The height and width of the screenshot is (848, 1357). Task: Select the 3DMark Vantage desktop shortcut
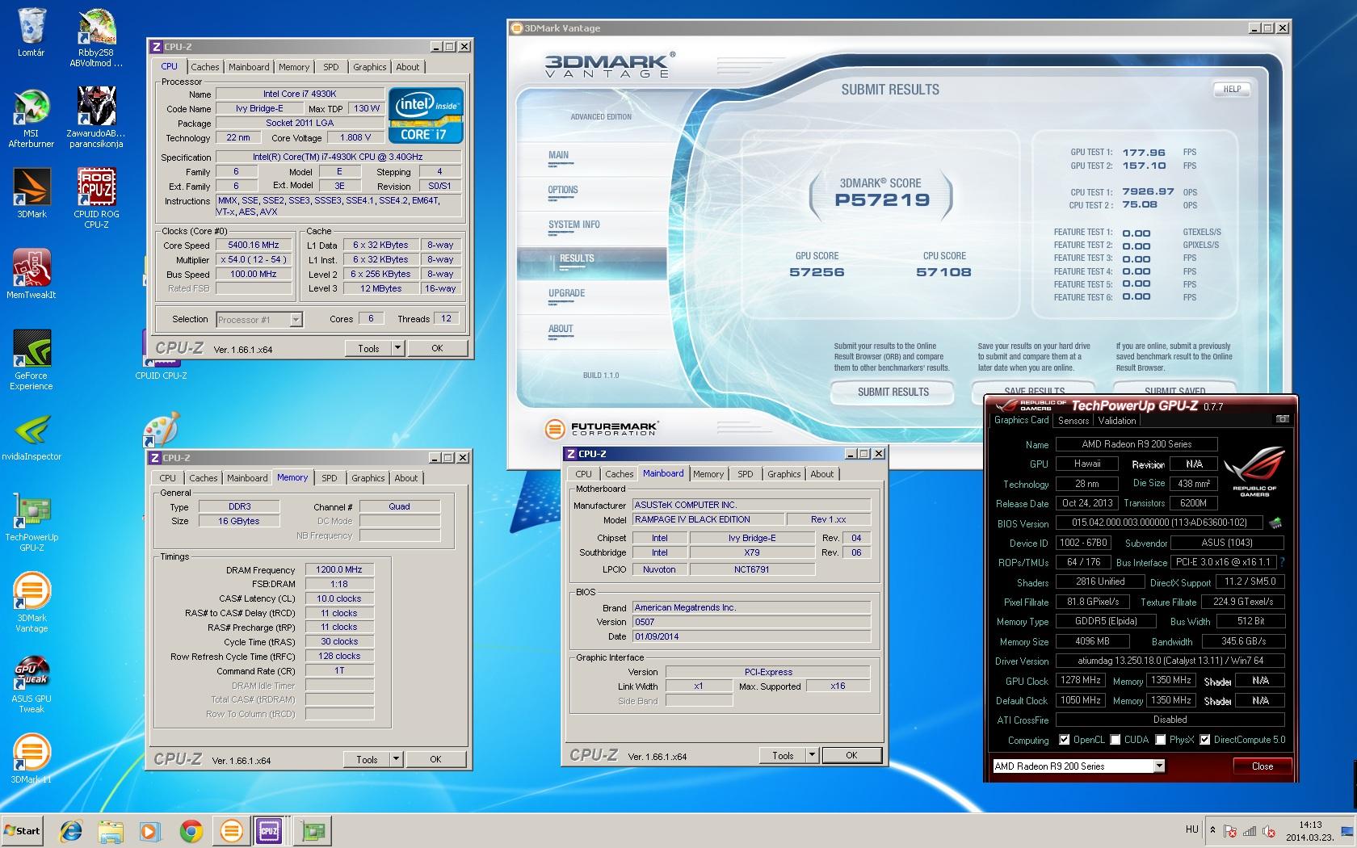pyautogui.click(x=32, y=602)
